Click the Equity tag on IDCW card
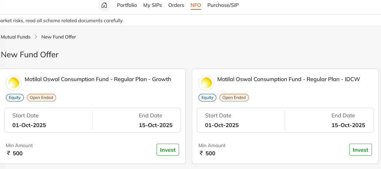Screen dimensions: 381x169 tap(207, 98)
